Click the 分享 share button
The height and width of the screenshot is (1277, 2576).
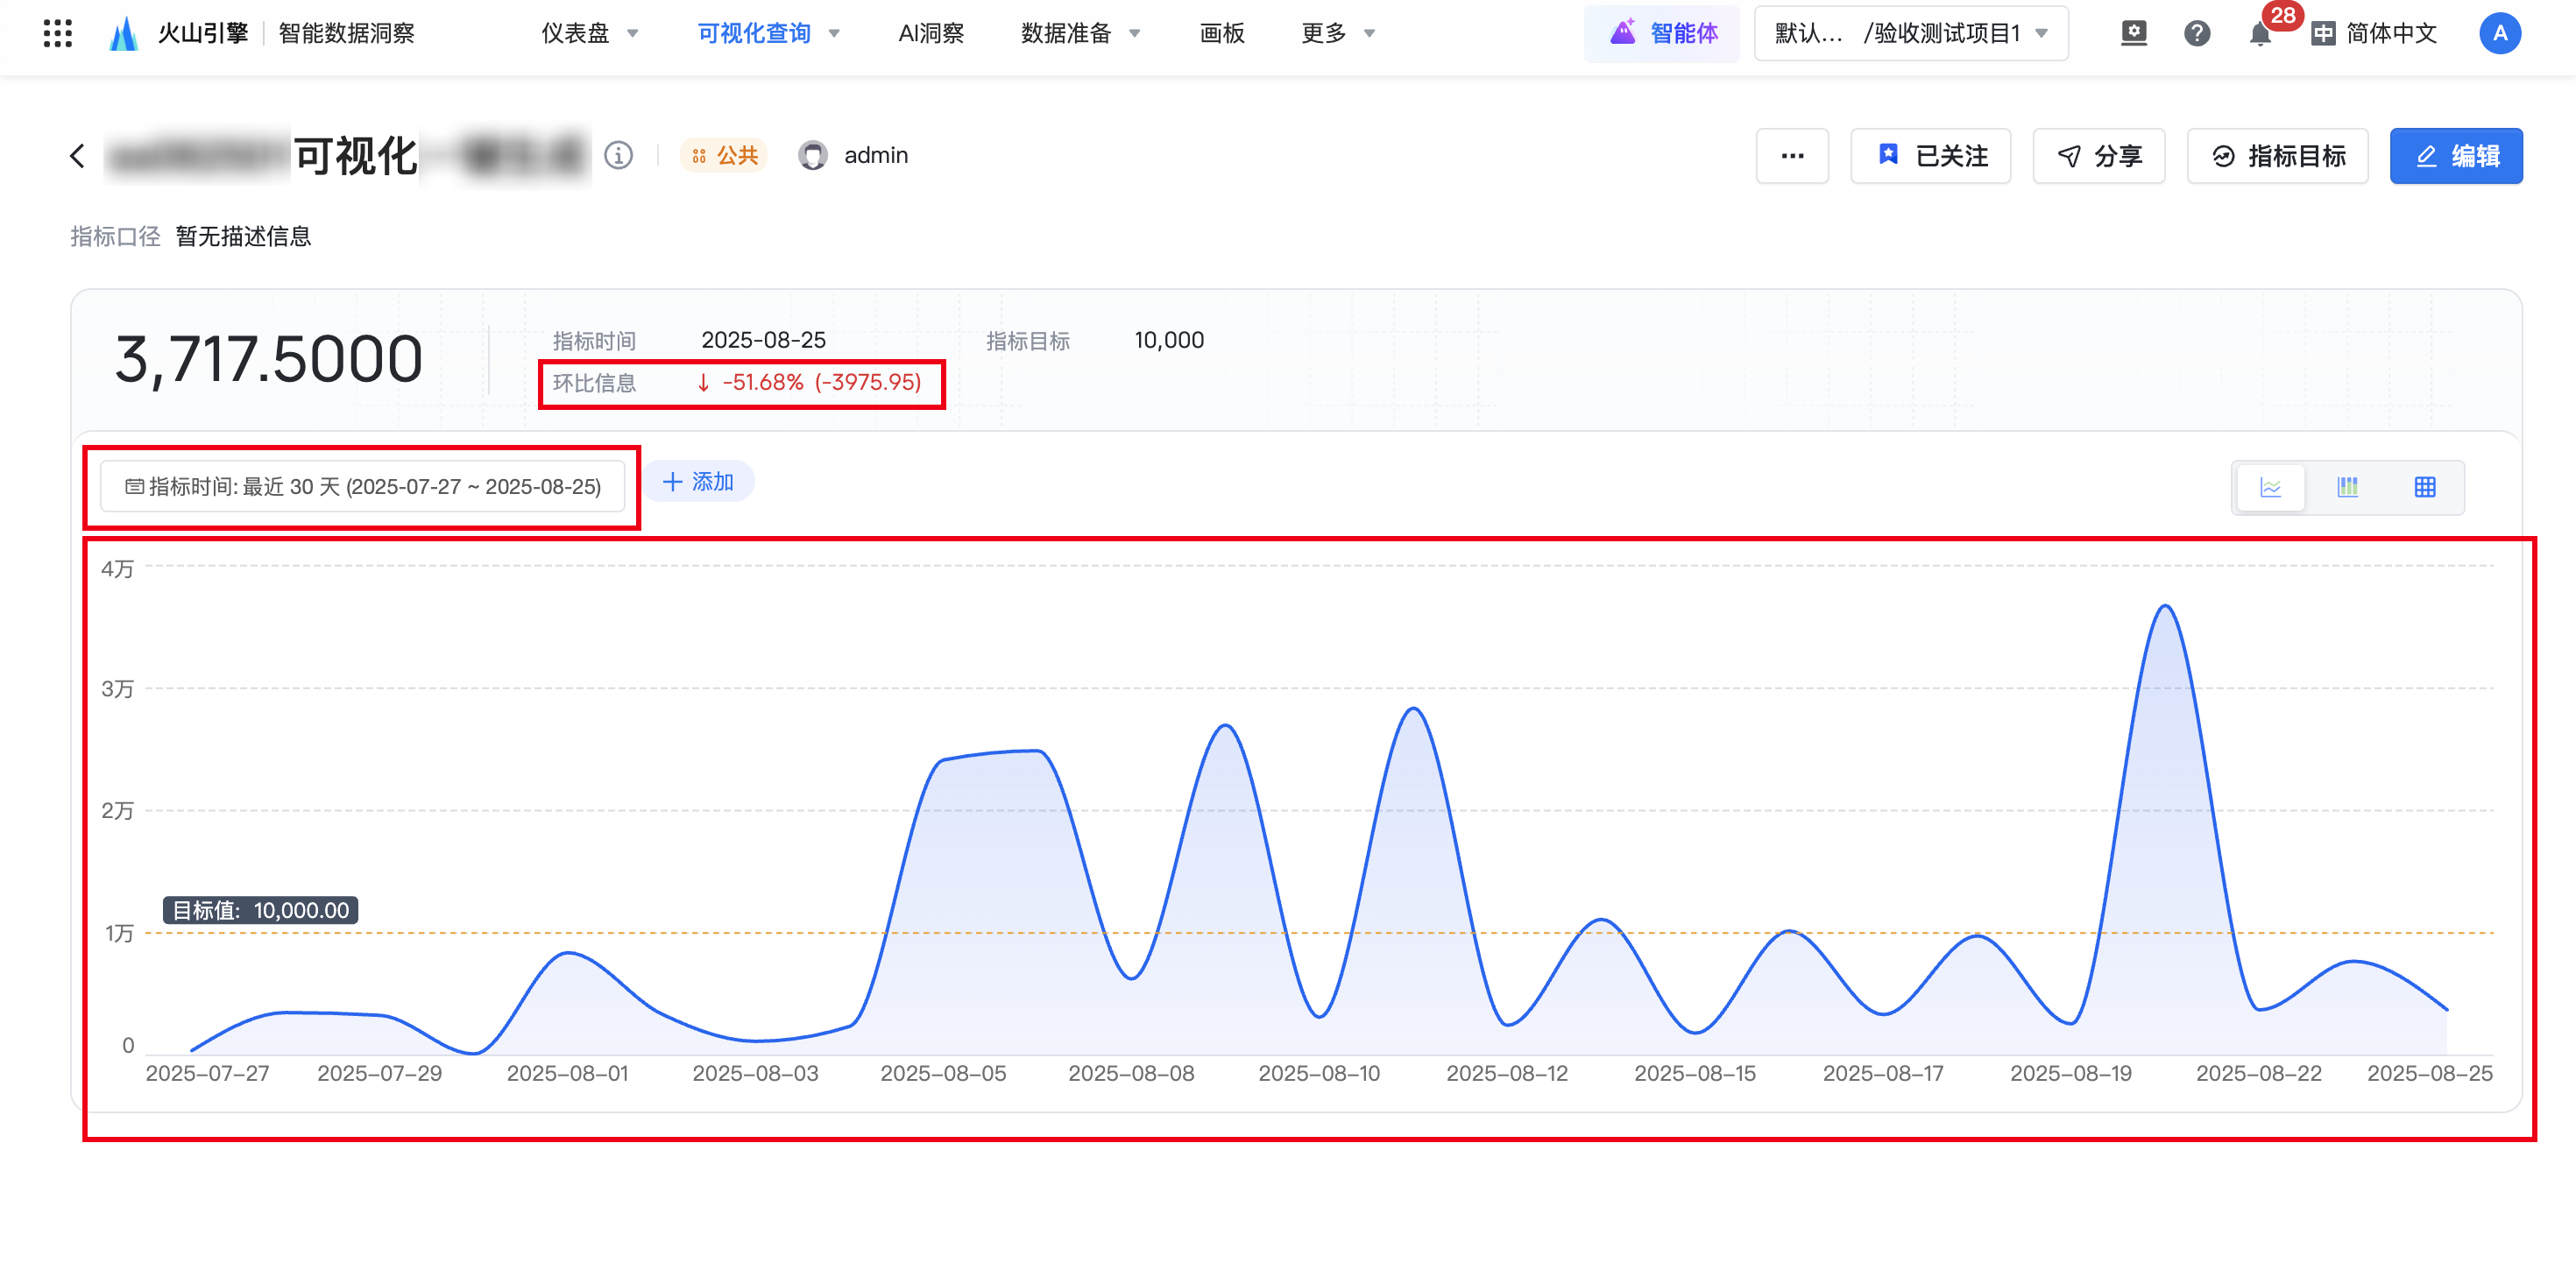(x=2098, y=156)
